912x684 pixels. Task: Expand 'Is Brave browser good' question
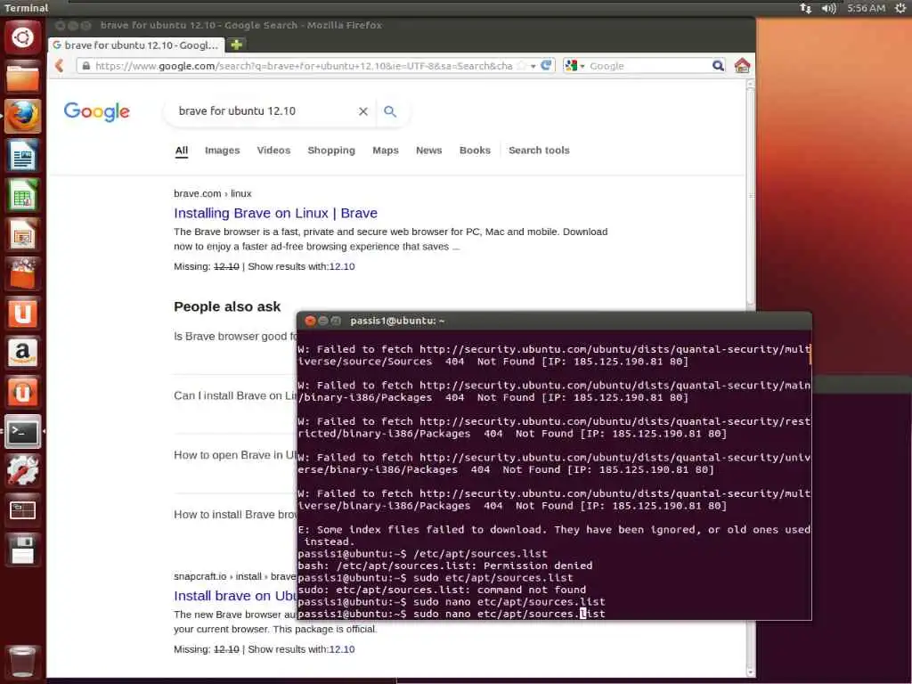coord(235,336)
